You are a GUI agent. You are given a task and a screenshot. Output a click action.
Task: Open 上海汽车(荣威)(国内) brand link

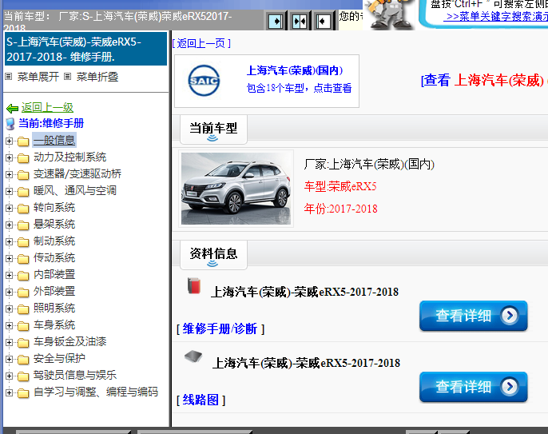coord(295,70)
